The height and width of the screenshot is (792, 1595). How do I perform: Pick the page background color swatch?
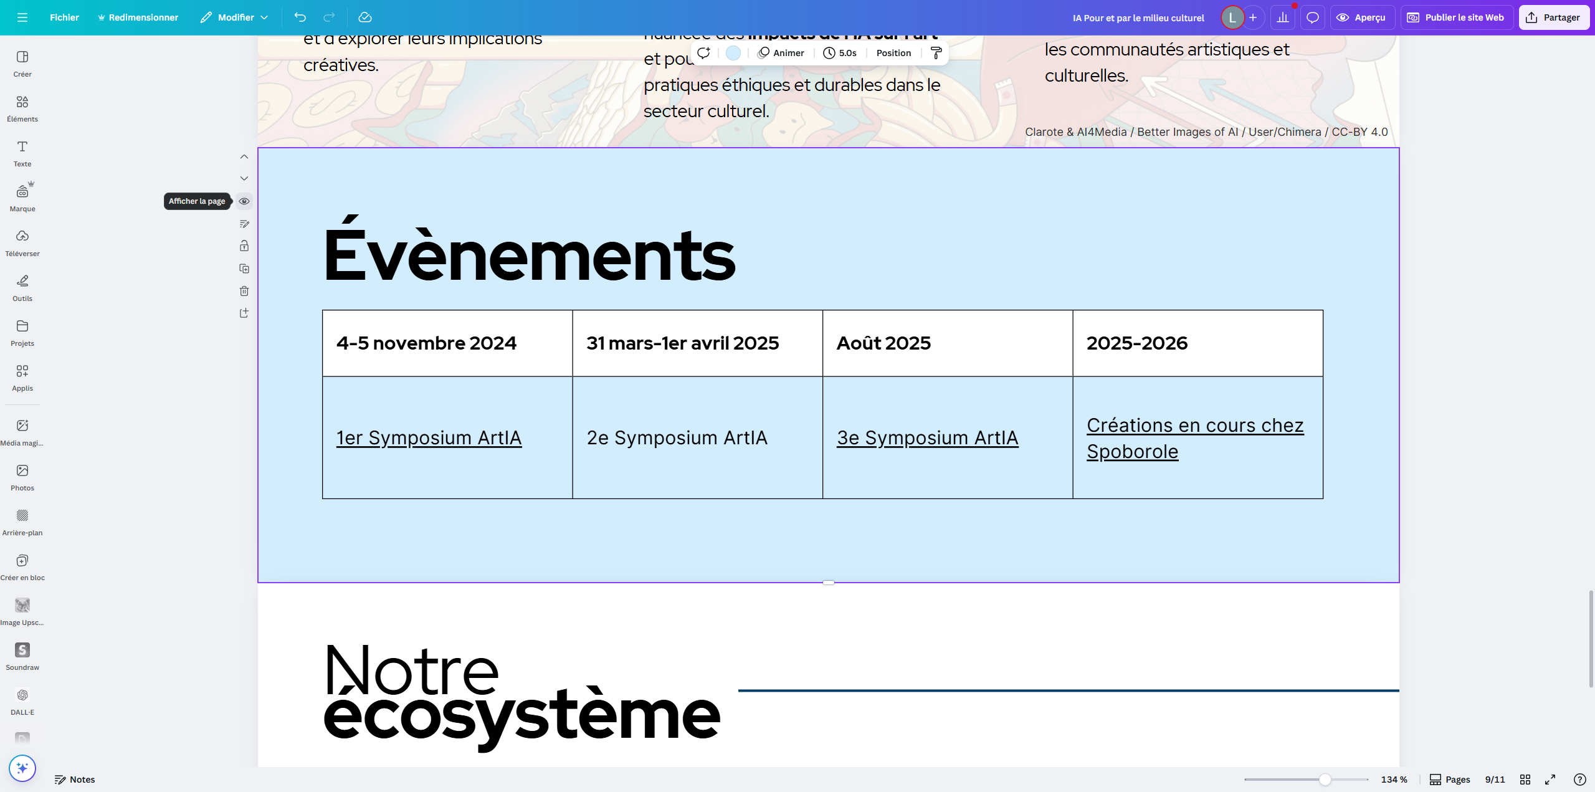[x=733, y=52]
